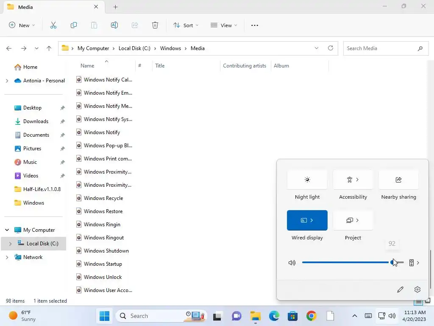Click the Cut scissors icon
Image resolution: width=434 pixels, height=326 pixels.
point(53,25)
